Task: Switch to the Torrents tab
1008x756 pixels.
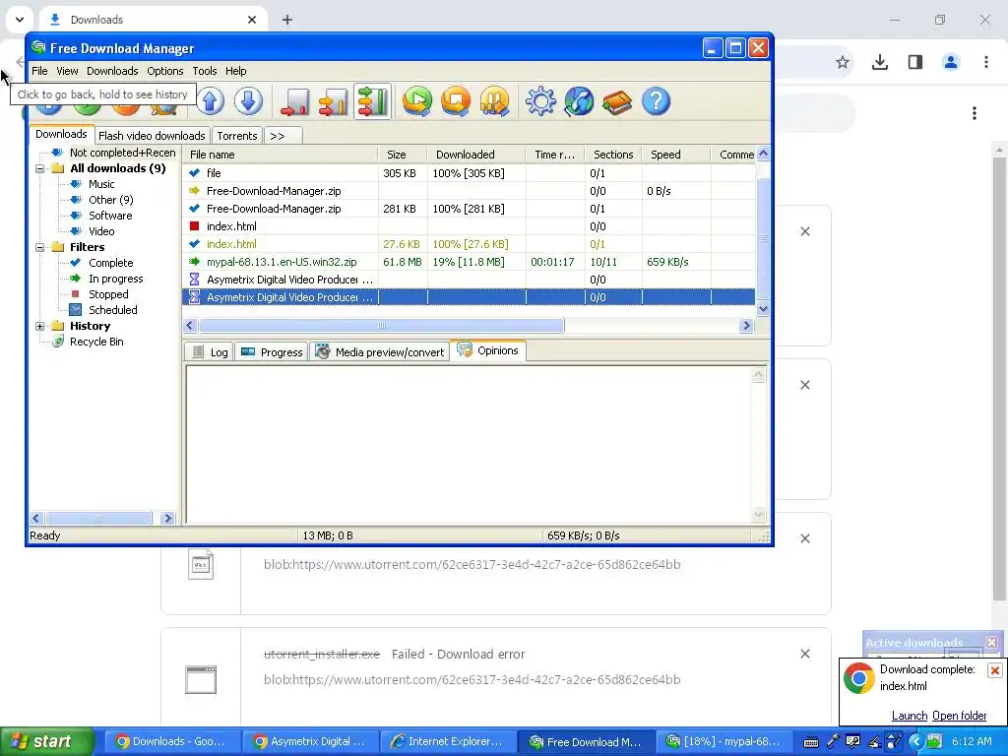Action: pyautogui.click(x=236, y=136)
